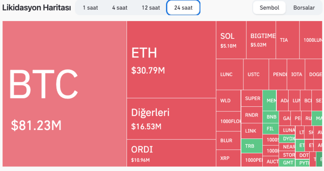Click the TIA liquidation tile
Viewport: 324px width, 171px height.
288,40
